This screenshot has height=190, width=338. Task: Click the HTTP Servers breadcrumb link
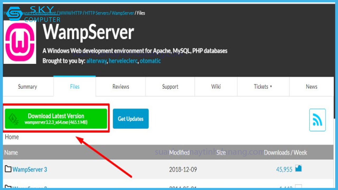click(x=97, y=13)
